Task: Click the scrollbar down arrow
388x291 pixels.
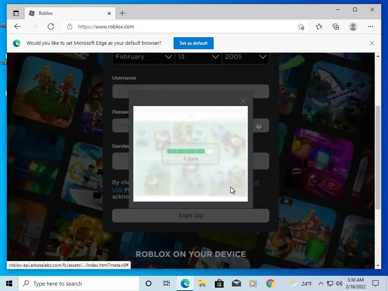Action: tap(378, 266)
